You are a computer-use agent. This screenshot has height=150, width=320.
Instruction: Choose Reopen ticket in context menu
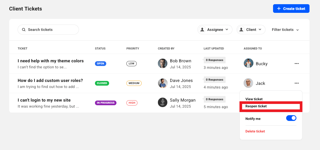pyautogui.click(x=256, y=106)
